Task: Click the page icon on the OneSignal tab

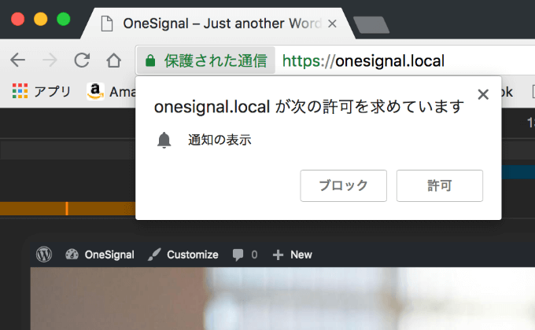Action: 107,24
